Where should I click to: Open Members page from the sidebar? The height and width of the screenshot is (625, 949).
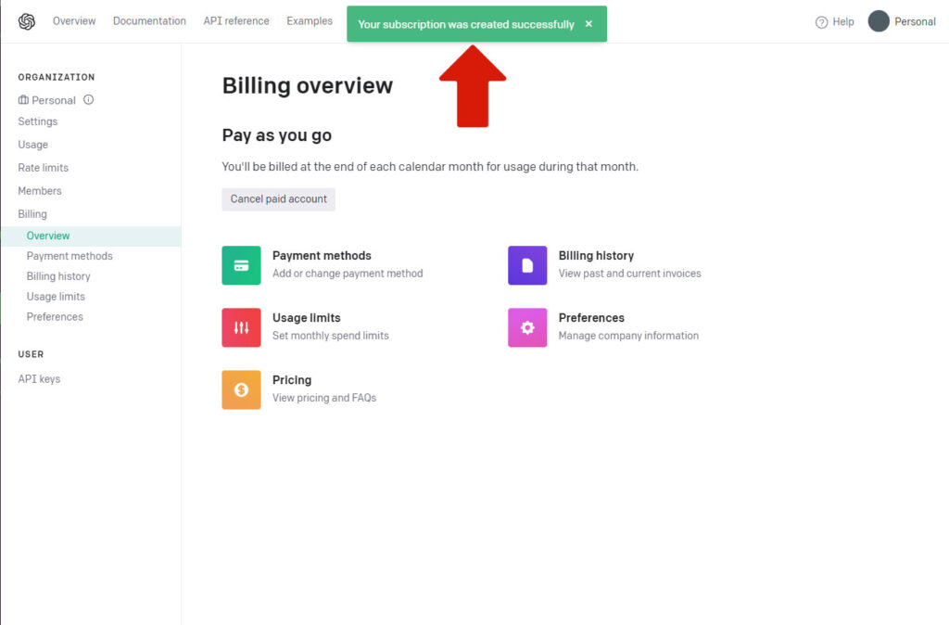(x=40, y=191)
